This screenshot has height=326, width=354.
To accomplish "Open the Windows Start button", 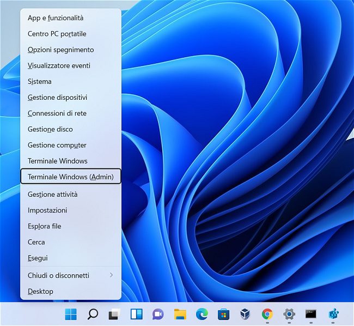I will pyautogui.click(x=71, y=314).
